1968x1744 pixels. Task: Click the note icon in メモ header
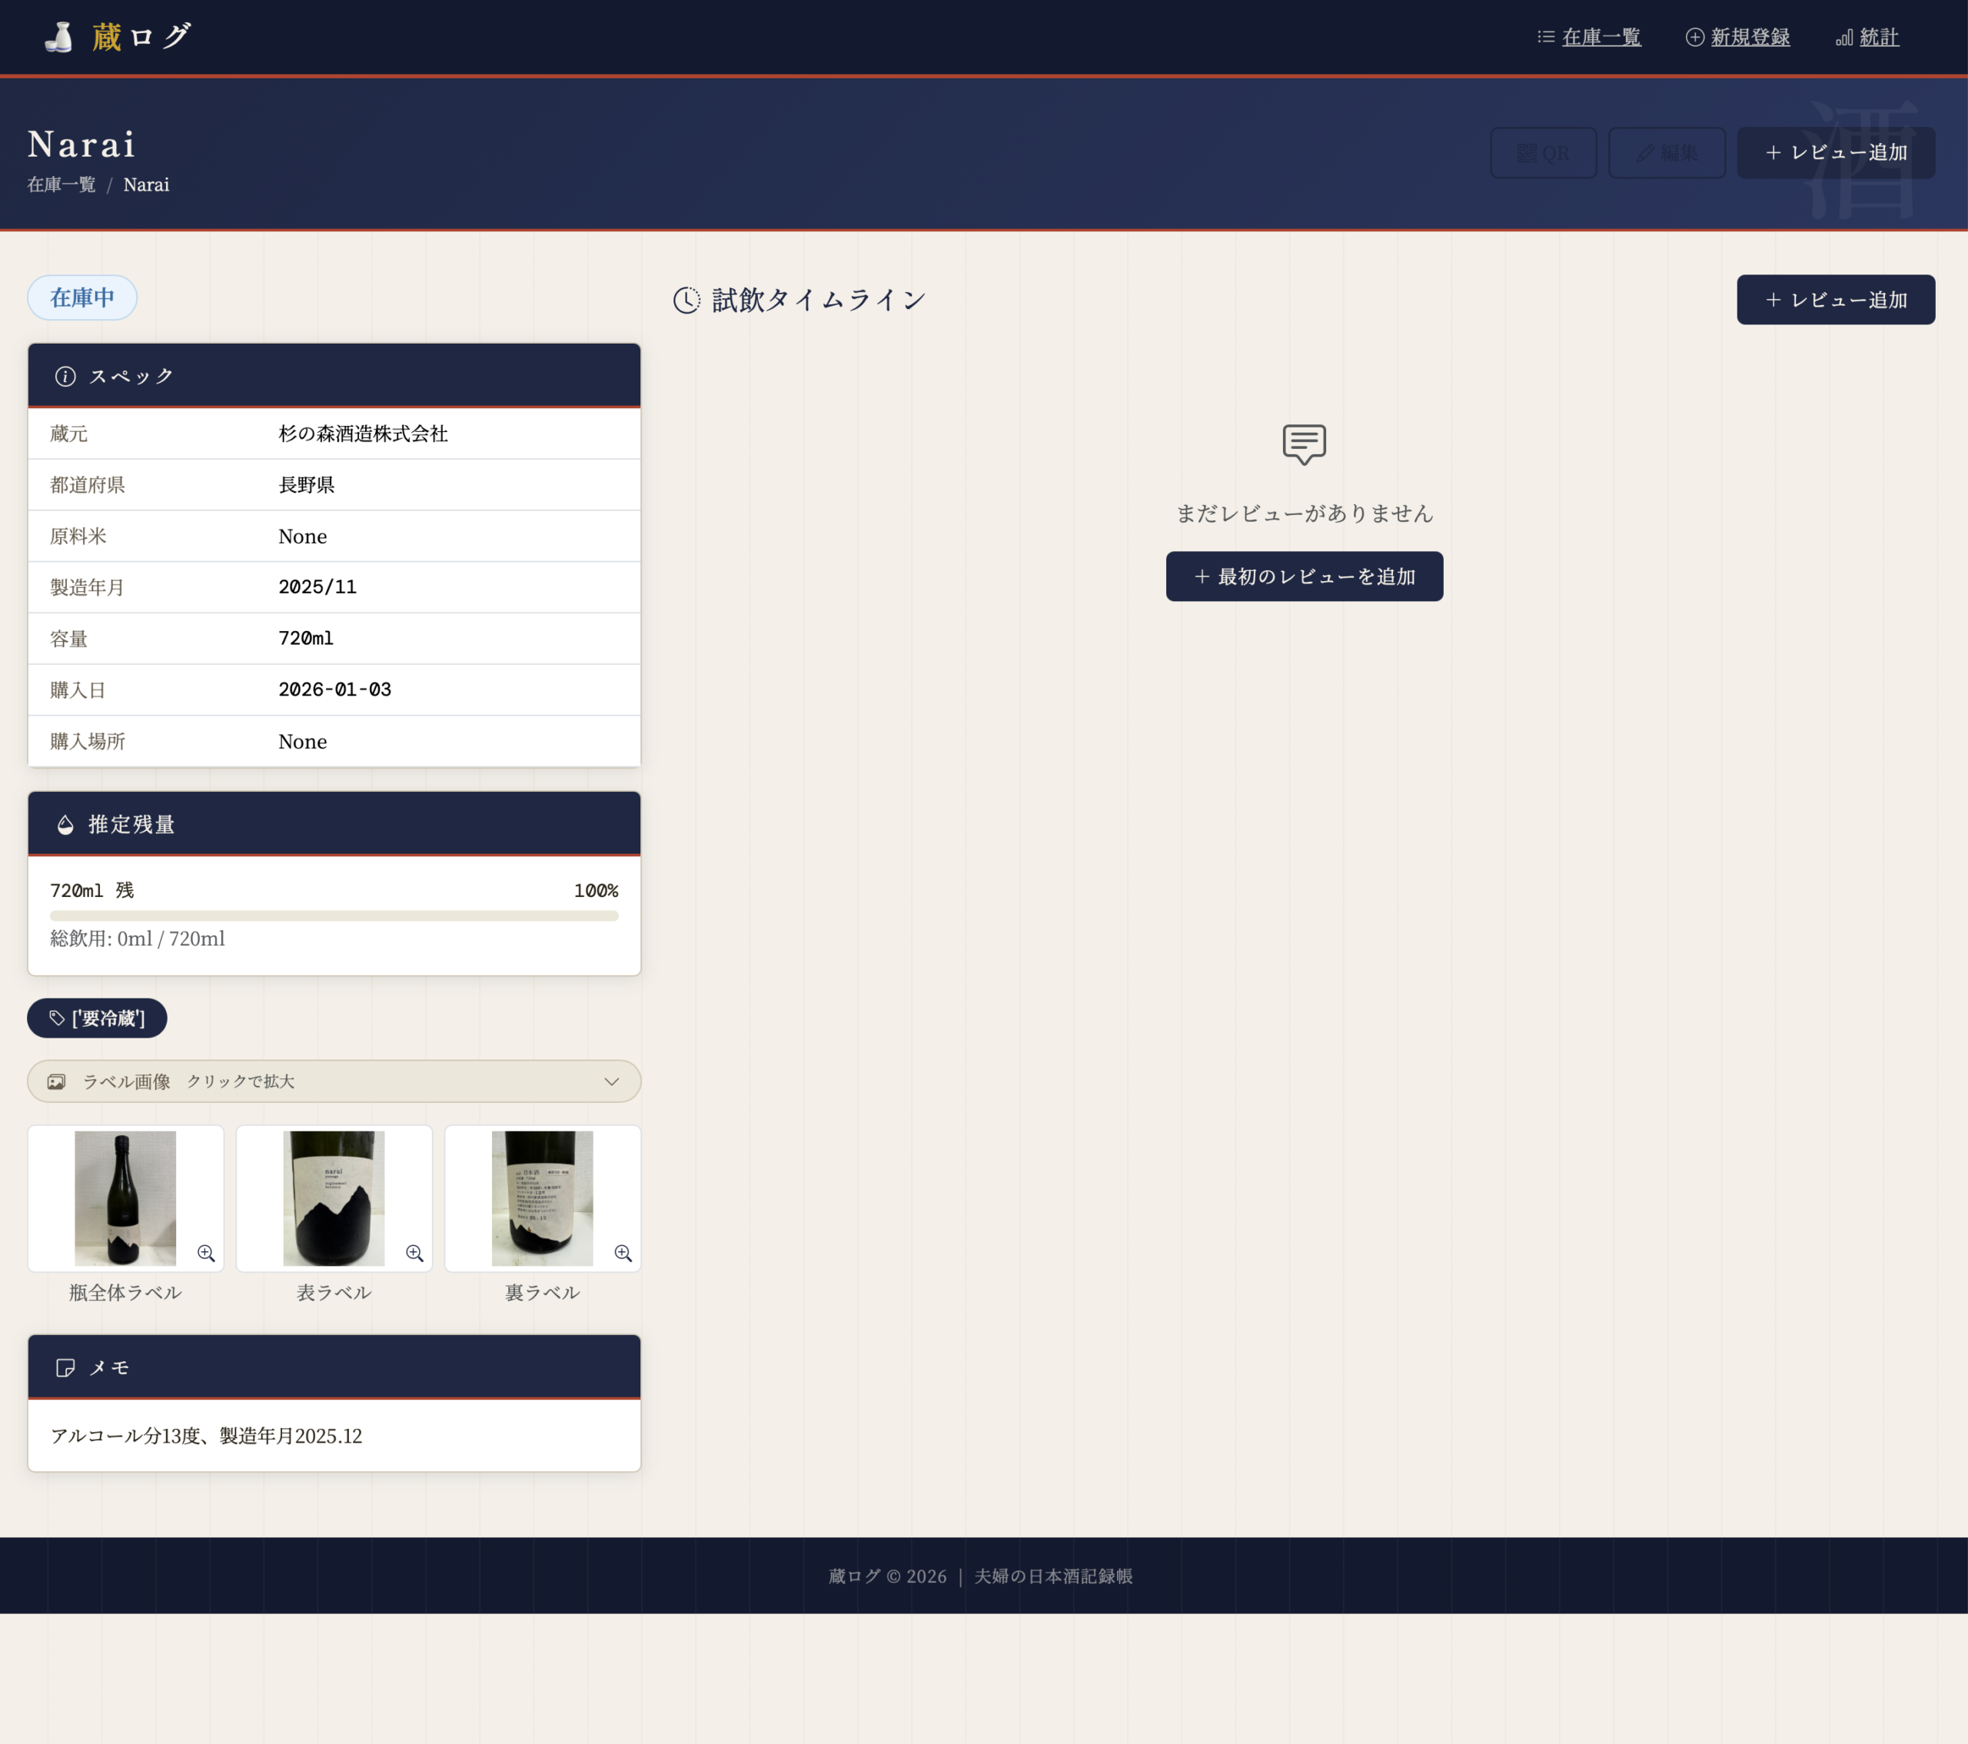[65, 1367]
